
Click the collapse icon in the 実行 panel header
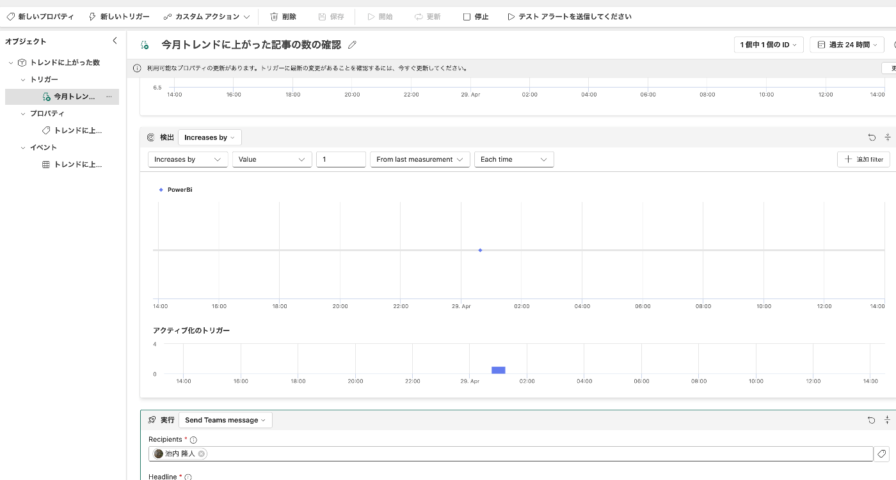click(888, 420)
